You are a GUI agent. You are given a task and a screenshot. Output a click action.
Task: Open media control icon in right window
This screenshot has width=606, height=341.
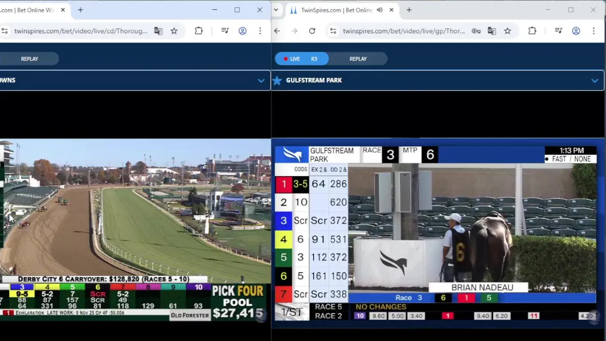coord(559,31)
